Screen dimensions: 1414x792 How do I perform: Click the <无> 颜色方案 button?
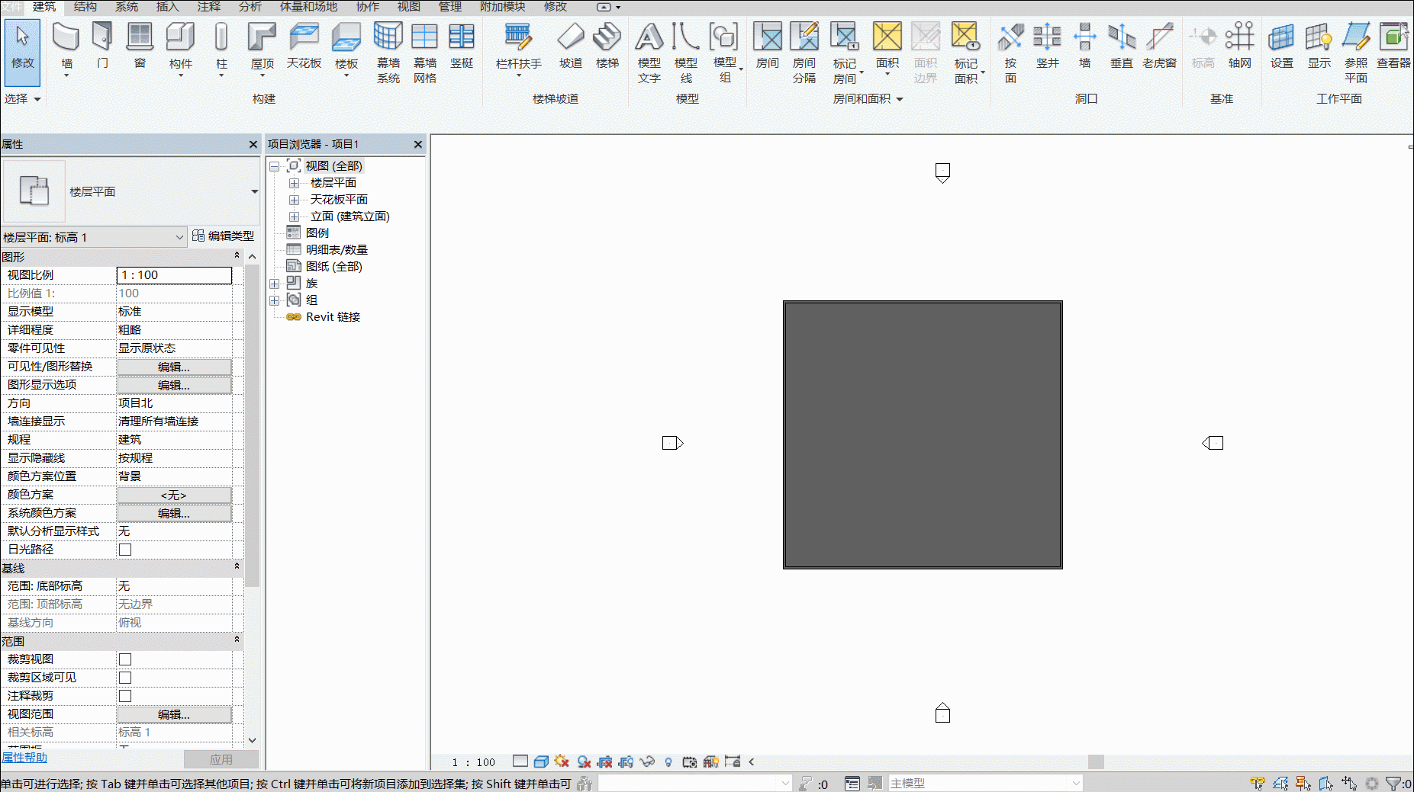pos(174,495)
